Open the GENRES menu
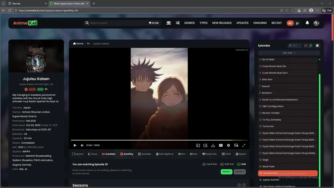 pyautogui.click(x=189, y=23)
